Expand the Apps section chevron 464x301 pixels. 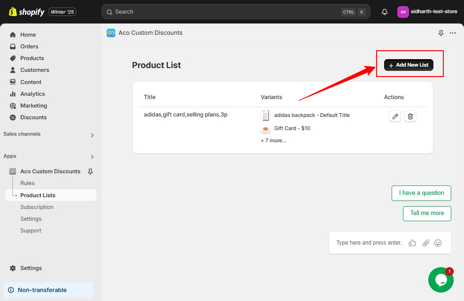point(92,157)
